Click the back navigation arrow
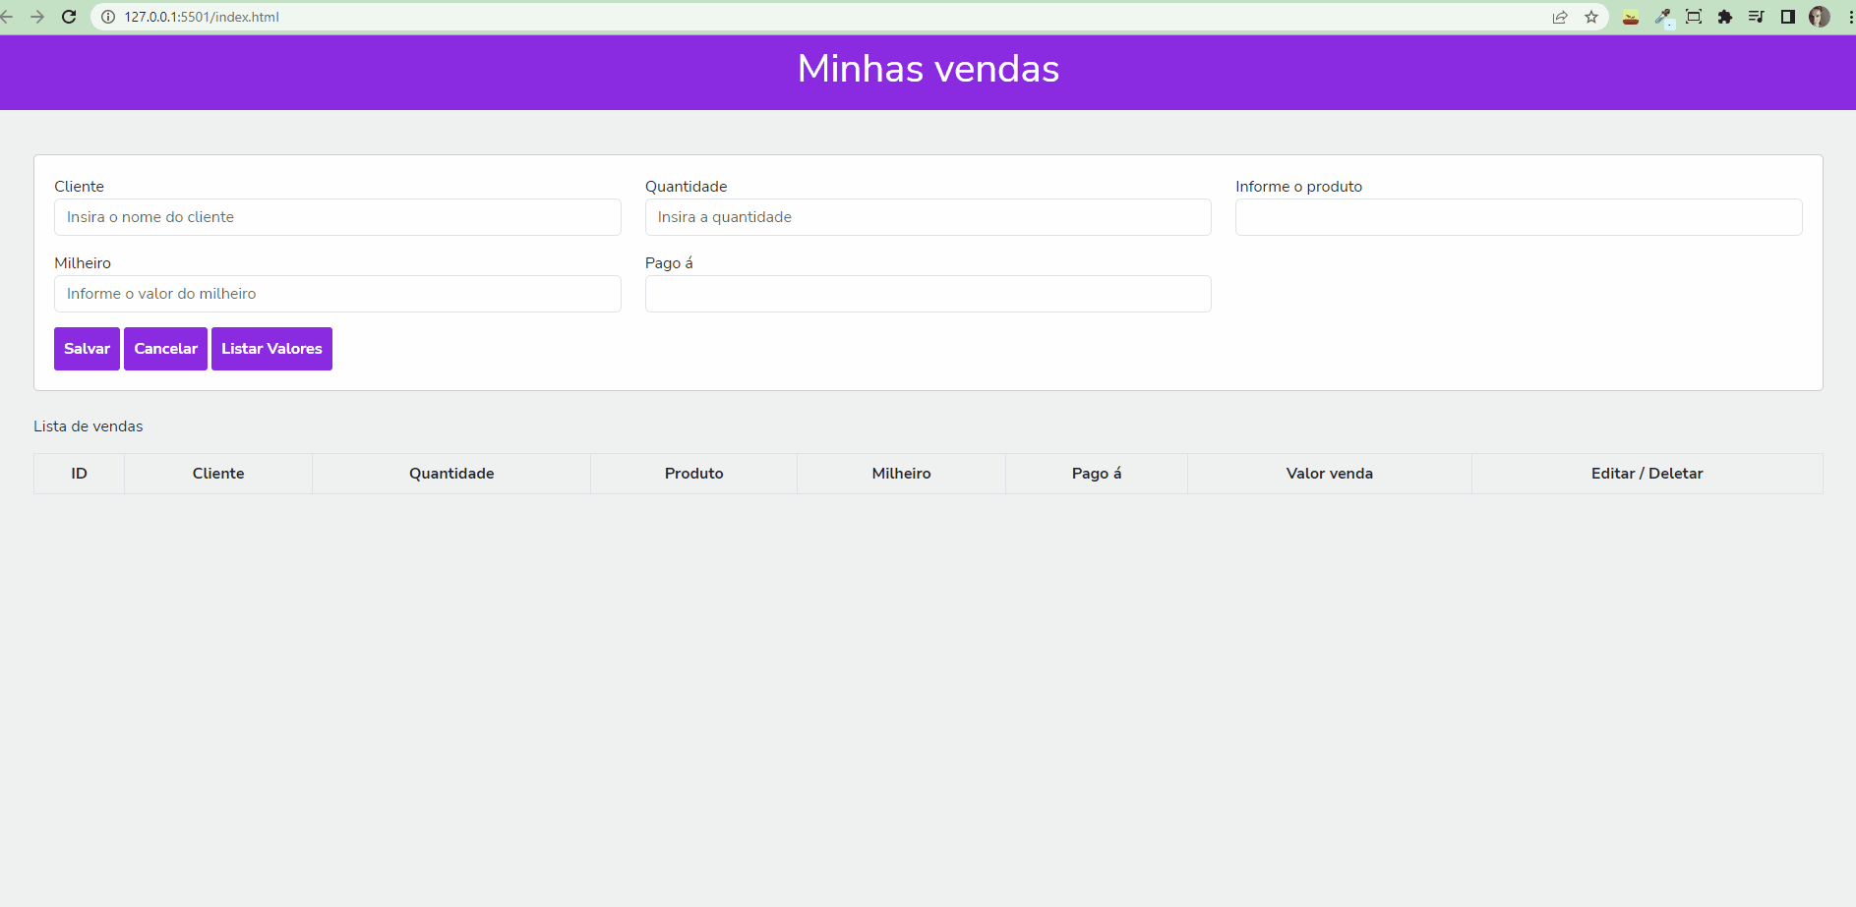Image resolution: width=1856 pixels, height=907 pixels. 9,17
